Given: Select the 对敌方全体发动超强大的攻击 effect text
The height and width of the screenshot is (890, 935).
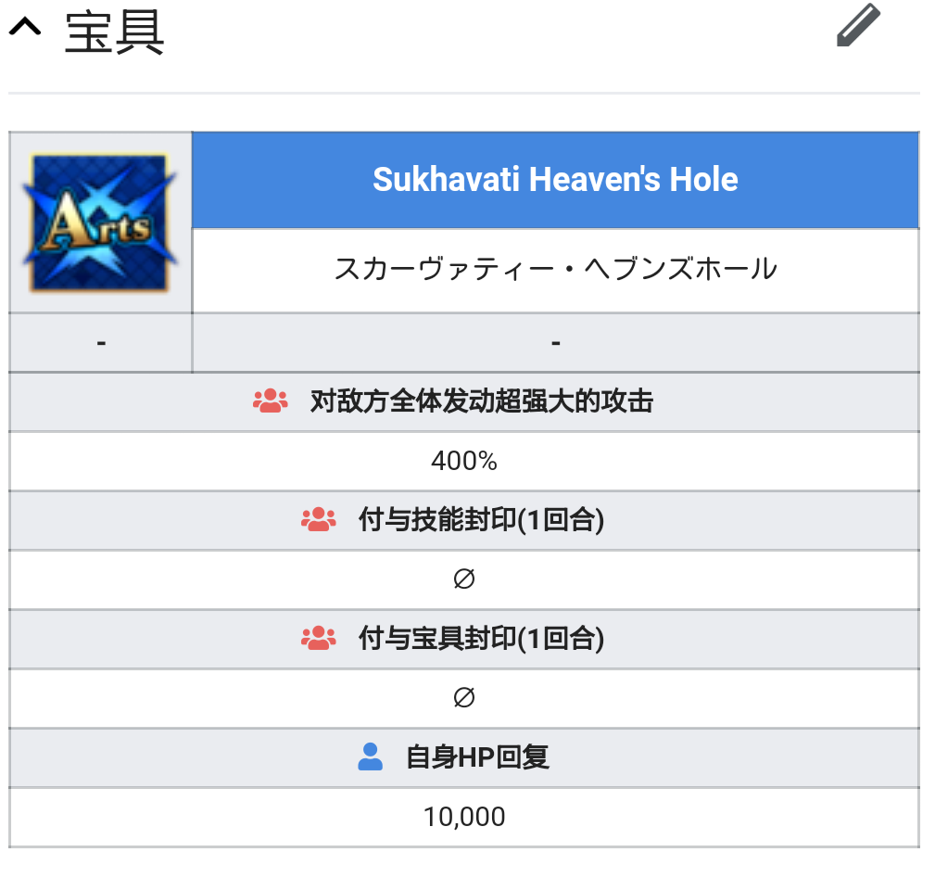Looking at the screenshot, I should (x=482, y=401).
